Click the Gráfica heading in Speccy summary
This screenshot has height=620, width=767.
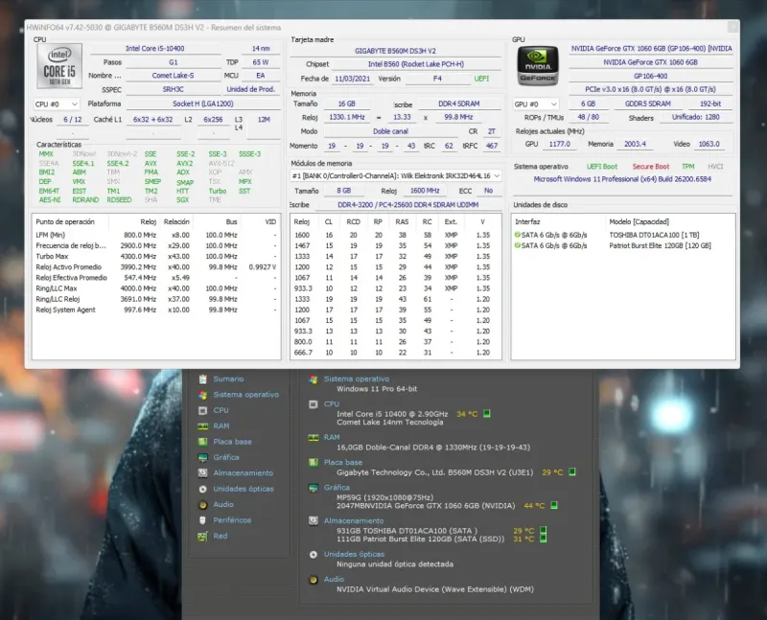click(x=337, y=488)
